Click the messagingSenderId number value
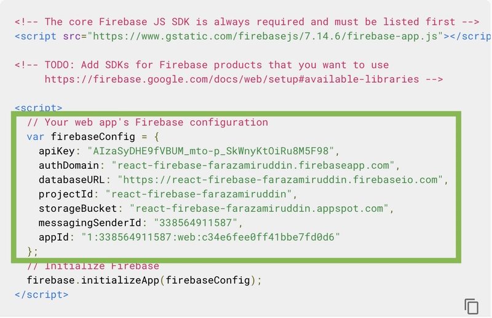492x318 pixels. (x=196, y=223)
